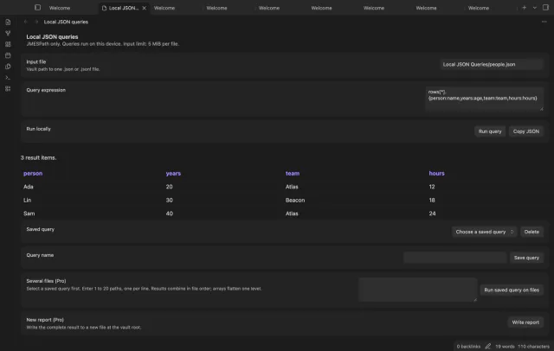Click the insert template ribbon icon
Image resolution: width=554 pixels, height=351 pixels.
point(8,67)
